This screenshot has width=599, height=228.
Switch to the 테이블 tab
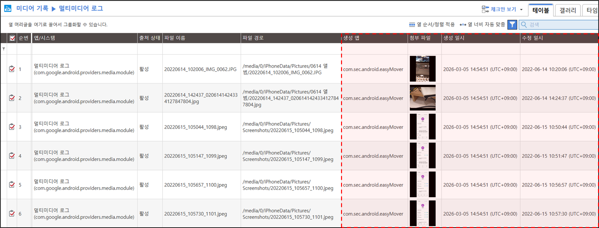pyautogui.click(x=541, y=10)
